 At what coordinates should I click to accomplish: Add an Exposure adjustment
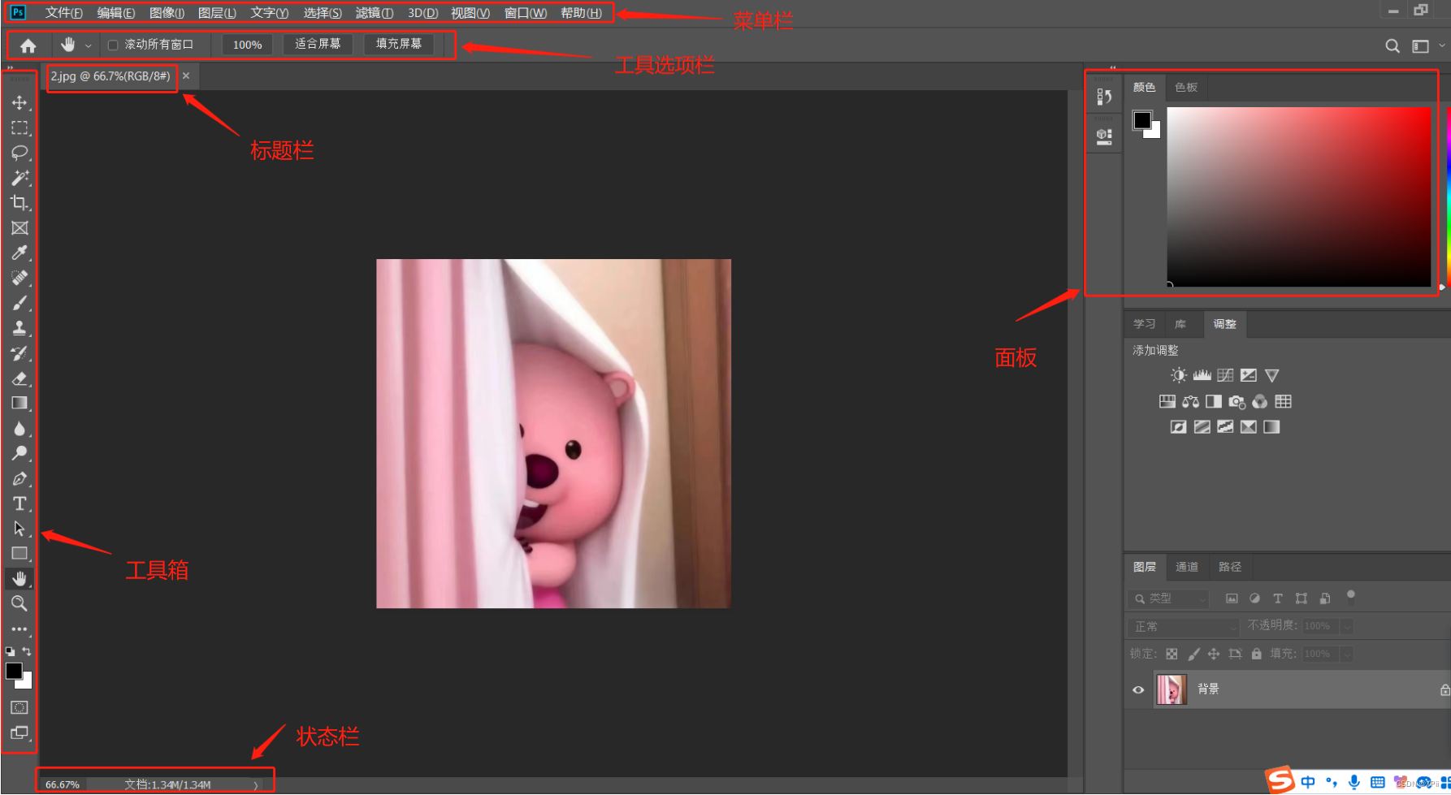click(1249, 375)
